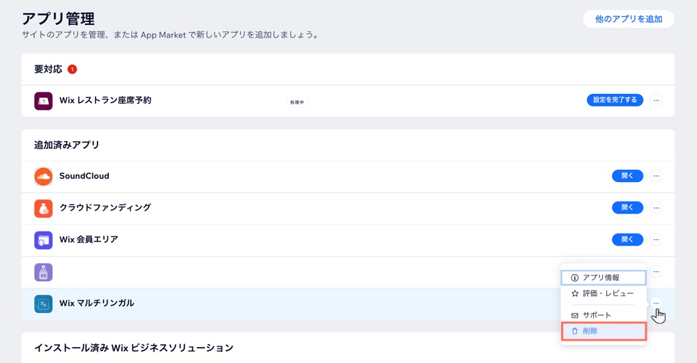Click the Wix レストラン座席予約 app icon
This screenshot has height=363, width=697.
point(43,101)
